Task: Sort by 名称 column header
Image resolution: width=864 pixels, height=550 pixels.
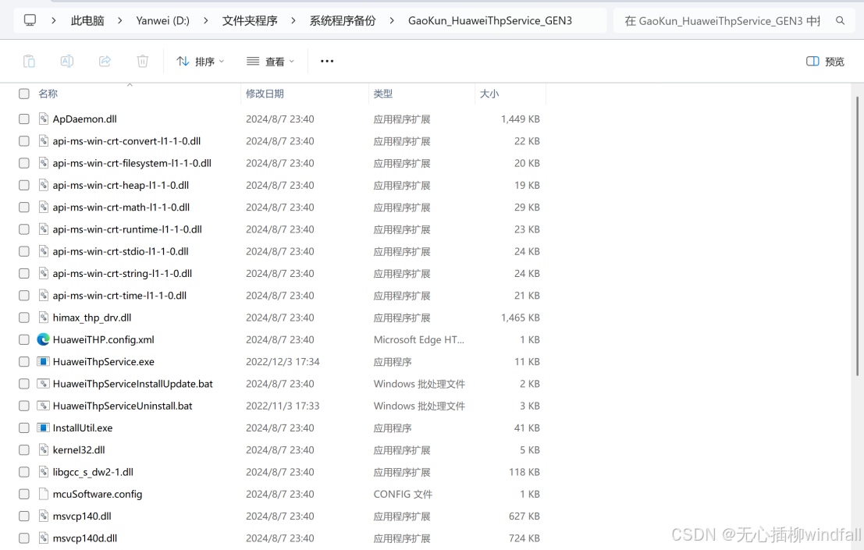Action: pyautogui.click(x=48, y=94)
